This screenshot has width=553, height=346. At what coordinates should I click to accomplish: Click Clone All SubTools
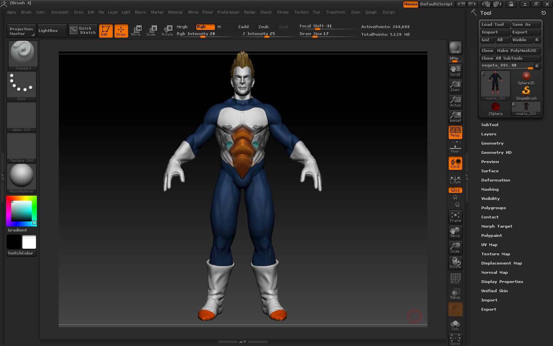click(x=510, y=58)
